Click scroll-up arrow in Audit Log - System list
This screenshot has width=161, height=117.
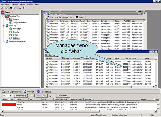(145, 21)
